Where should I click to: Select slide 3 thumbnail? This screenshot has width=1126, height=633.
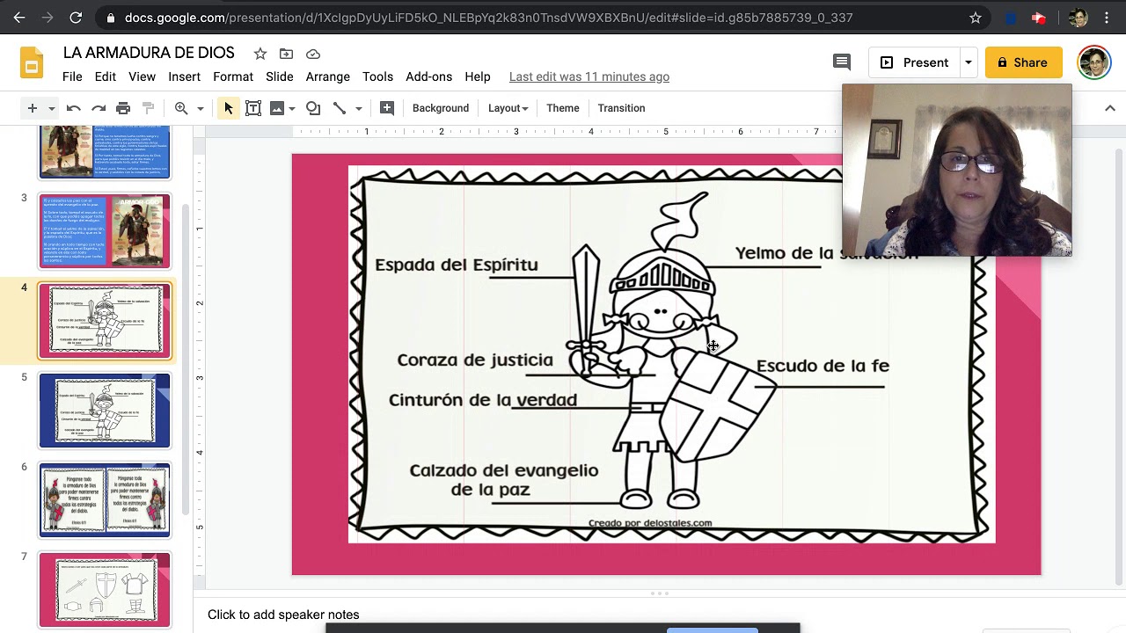click(x=105, y=231)
